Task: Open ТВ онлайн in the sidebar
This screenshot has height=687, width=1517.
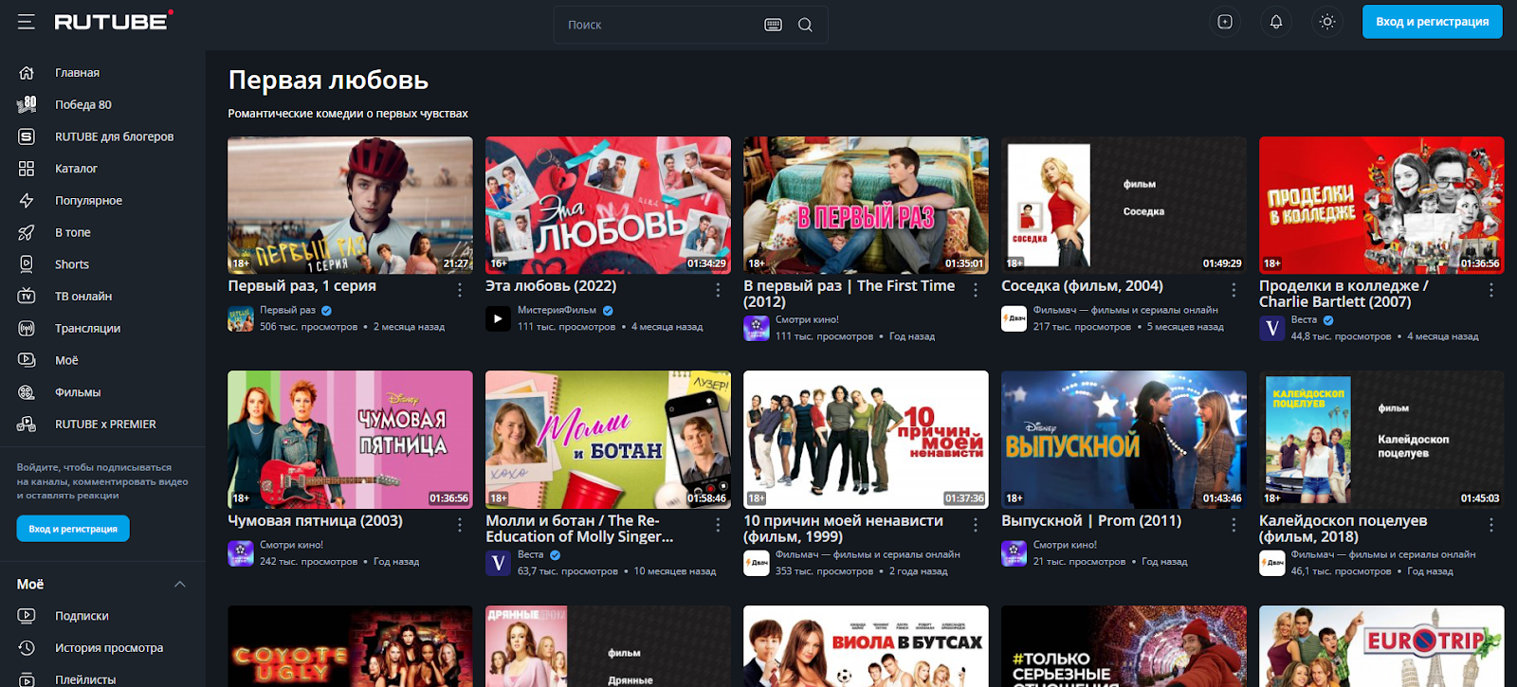Action: [x=82, y=297]
